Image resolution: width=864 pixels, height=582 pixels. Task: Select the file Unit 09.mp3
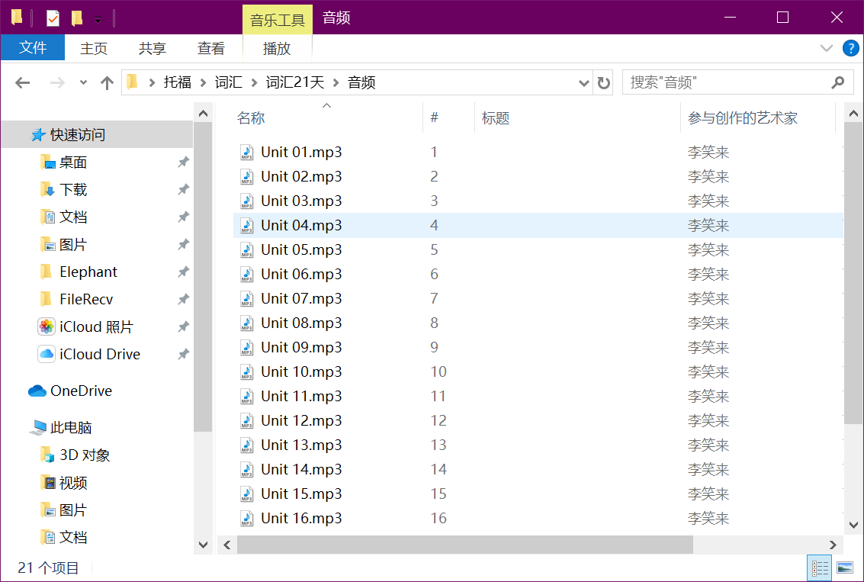tap(301, 347)
